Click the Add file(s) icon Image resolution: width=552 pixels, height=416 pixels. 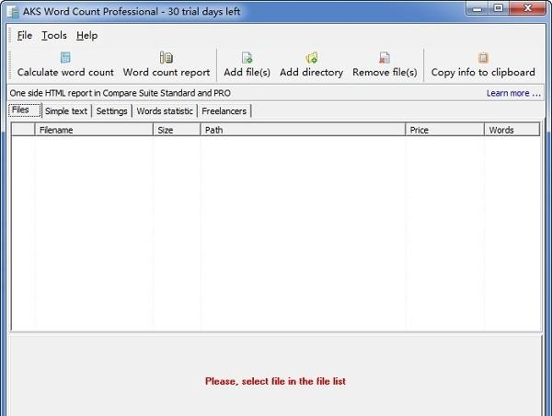[247, 57]
